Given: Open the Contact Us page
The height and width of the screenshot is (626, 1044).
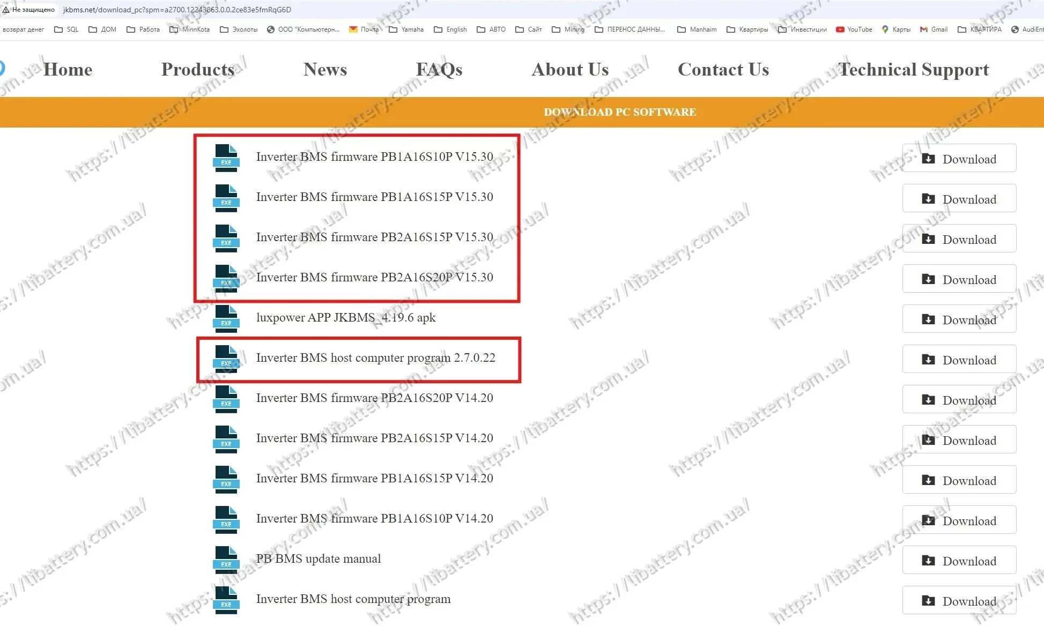Looking at the screenshot, I should coord(723,70).
